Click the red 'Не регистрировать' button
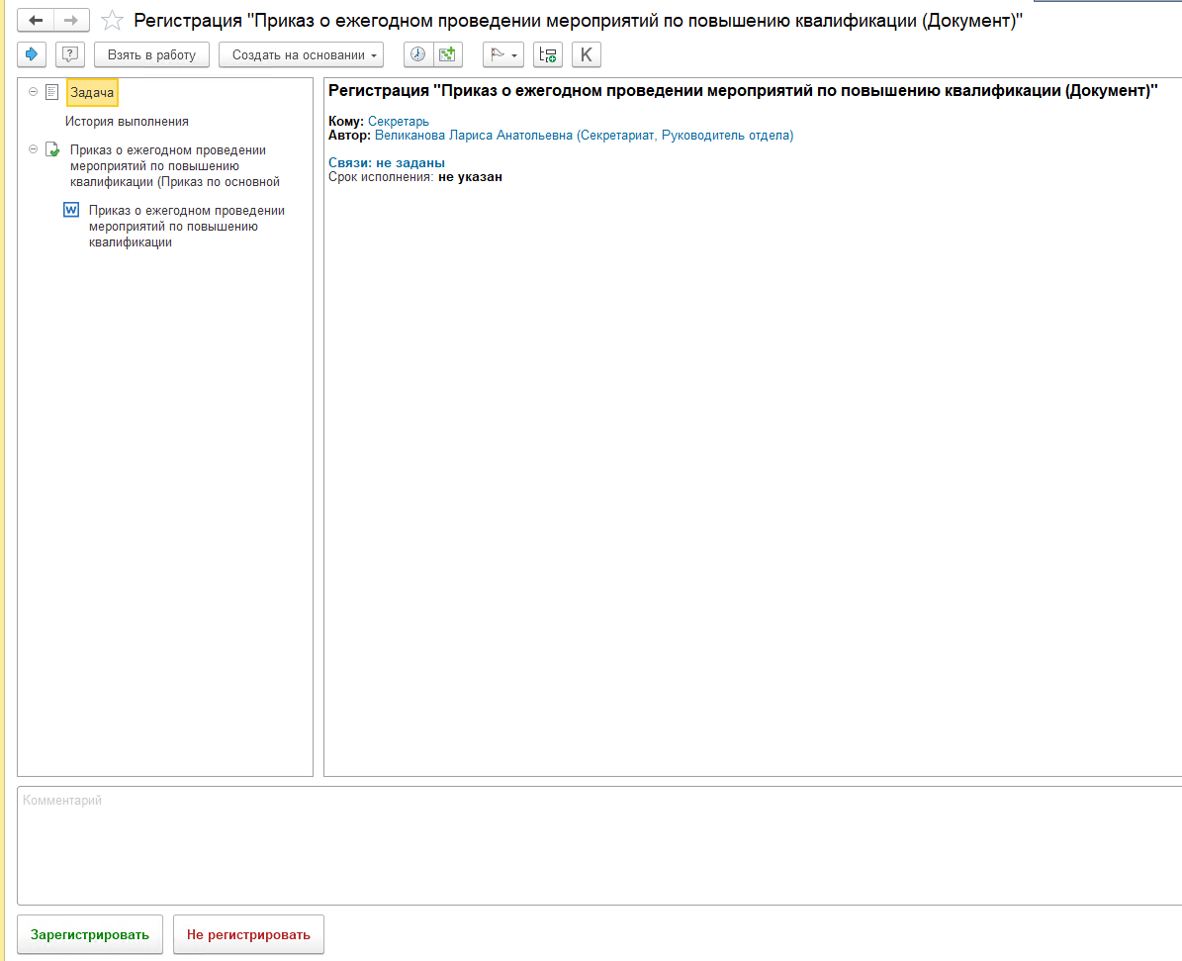The height and width of the screenshot is (961, 1182). pos(248,934)
